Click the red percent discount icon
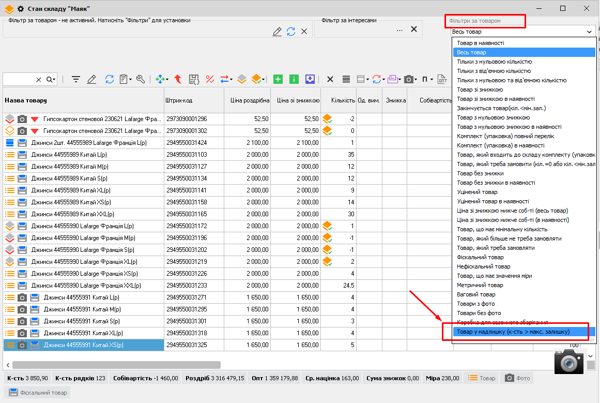The height and width of the screenshot is (403, 600). [210, 79]
